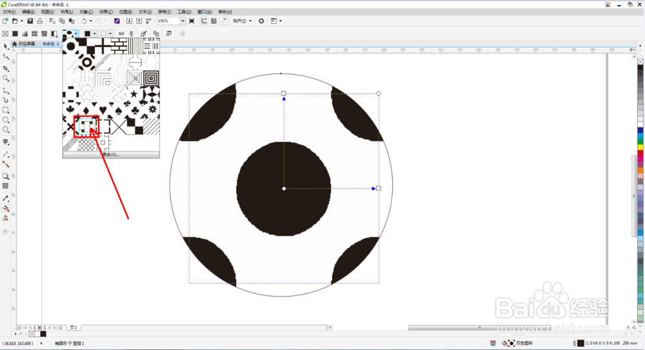Select the Color Eyedropper tool
Screen dimensions: 645x350
[6, 199]
